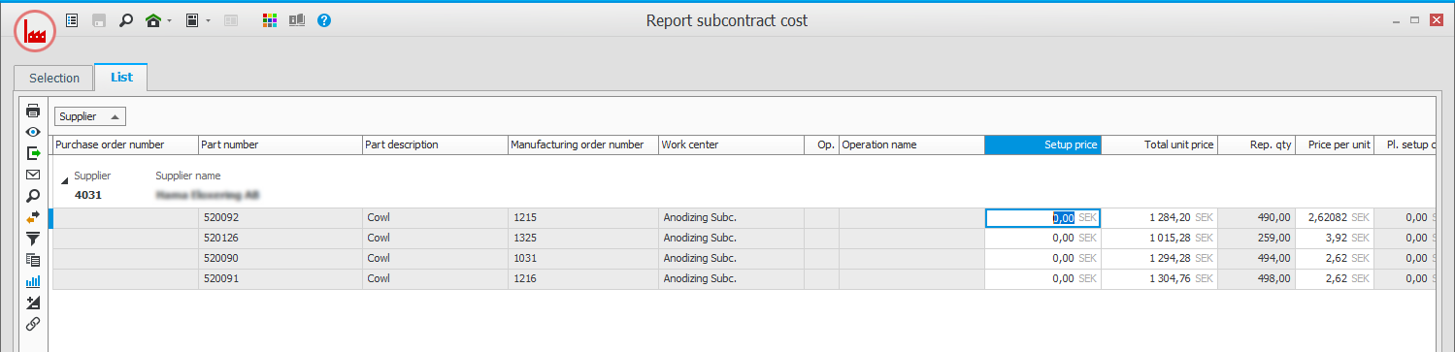Click the magnifier search icon in the top toolbar
Viewport: 1455px width, 352px height.
coord(125,19)
